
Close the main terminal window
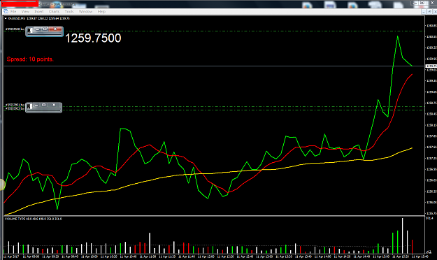click(432, 3)
